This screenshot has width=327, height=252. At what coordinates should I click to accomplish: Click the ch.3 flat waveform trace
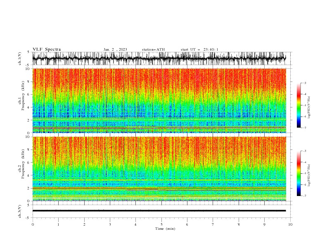159,211
